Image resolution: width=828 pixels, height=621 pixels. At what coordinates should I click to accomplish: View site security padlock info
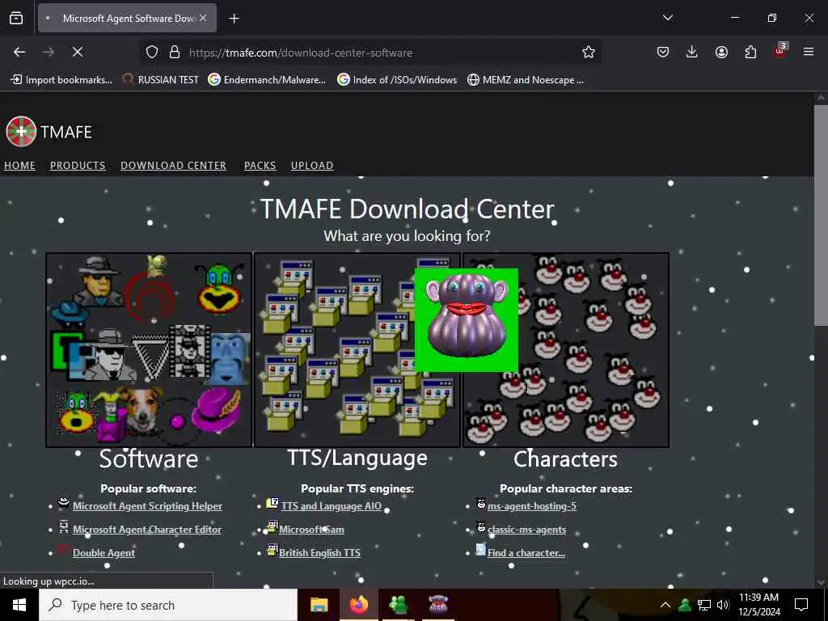coord(175,53)
